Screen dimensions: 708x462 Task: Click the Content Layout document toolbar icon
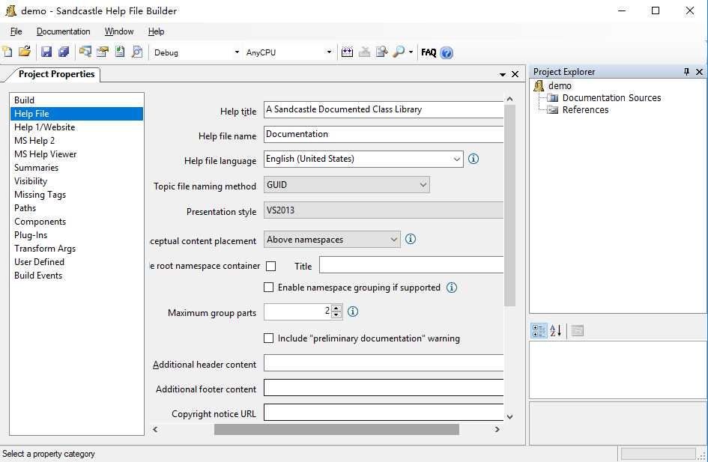120,52
